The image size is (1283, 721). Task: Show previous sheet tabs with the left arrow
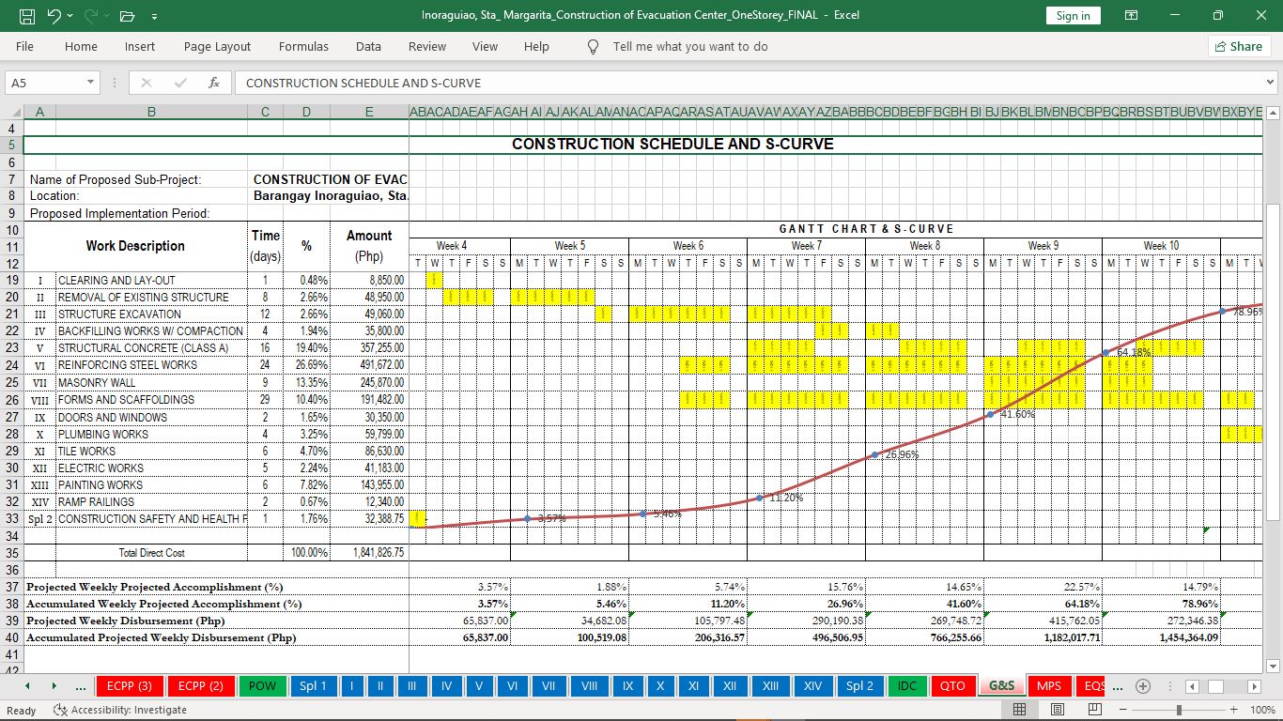27,686
